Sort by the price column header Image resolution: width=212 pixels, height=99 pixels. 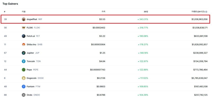pos(103,12)
